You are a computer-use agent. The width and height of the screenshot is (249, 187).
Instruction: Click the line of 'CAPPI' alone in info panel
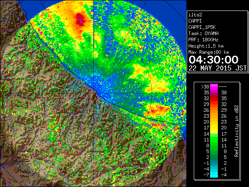tap(195, 21)
